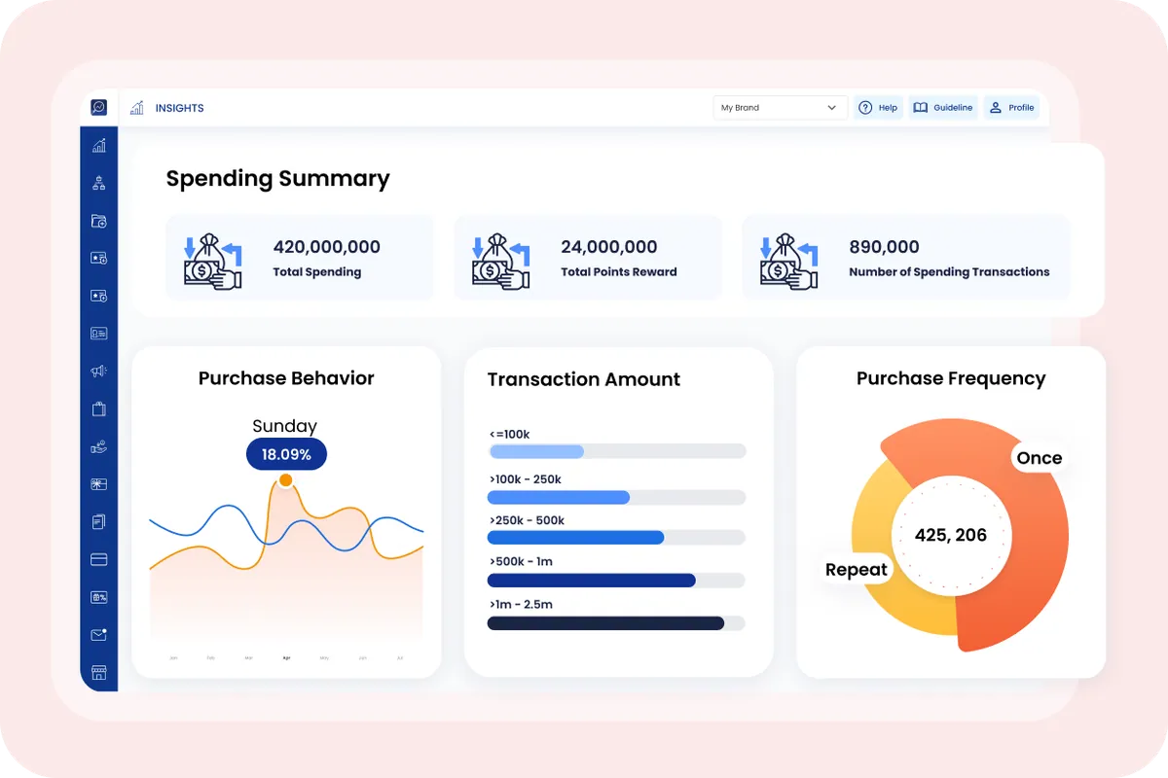Image resolution: width=1168 pixels, height=778 pixels.
Task: Open the gift card sidebar icon
Action: (x=98, y=484)
